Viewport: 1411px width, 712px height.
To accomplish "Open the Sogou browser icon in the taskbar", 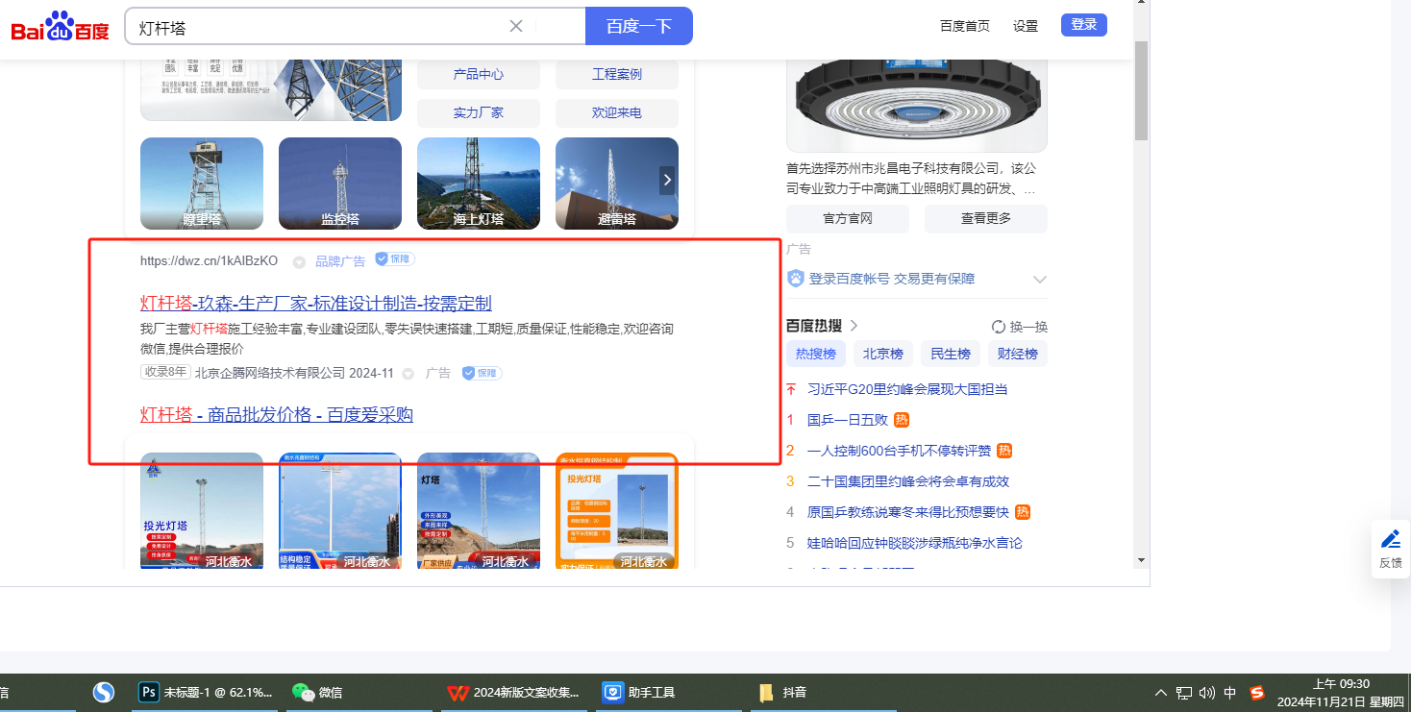I will 104,692.
